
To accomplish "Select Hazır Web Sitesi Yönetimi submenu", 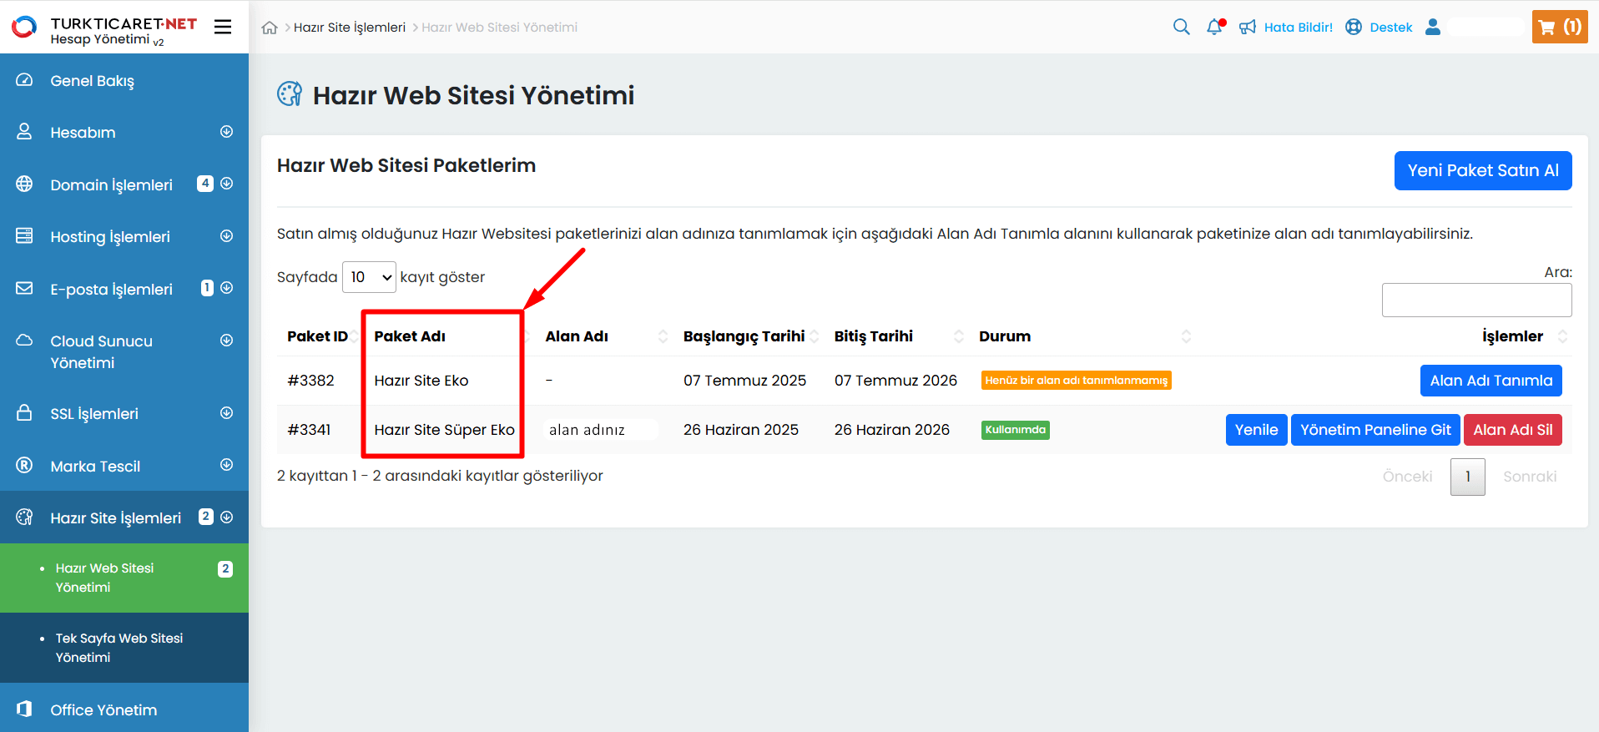I will [124, 578].
